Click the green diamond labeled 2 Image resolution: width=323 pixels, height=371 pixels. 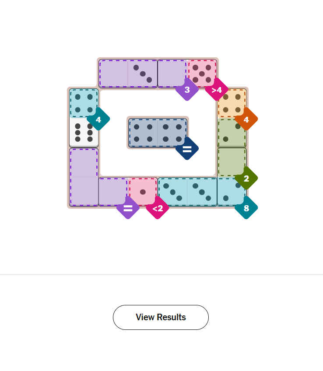246,178
